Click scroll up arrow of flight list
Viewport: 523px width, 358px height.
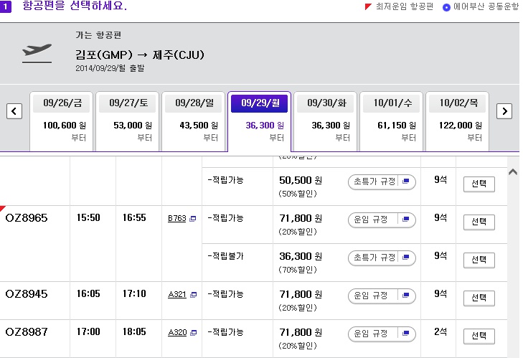click(513, 172)
